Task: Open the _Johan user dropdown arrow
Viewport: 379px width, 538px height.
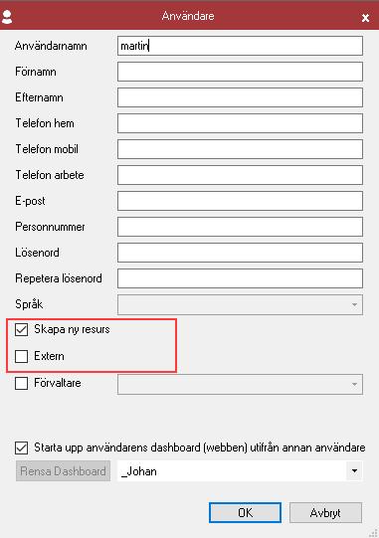Action: [354, 471]
